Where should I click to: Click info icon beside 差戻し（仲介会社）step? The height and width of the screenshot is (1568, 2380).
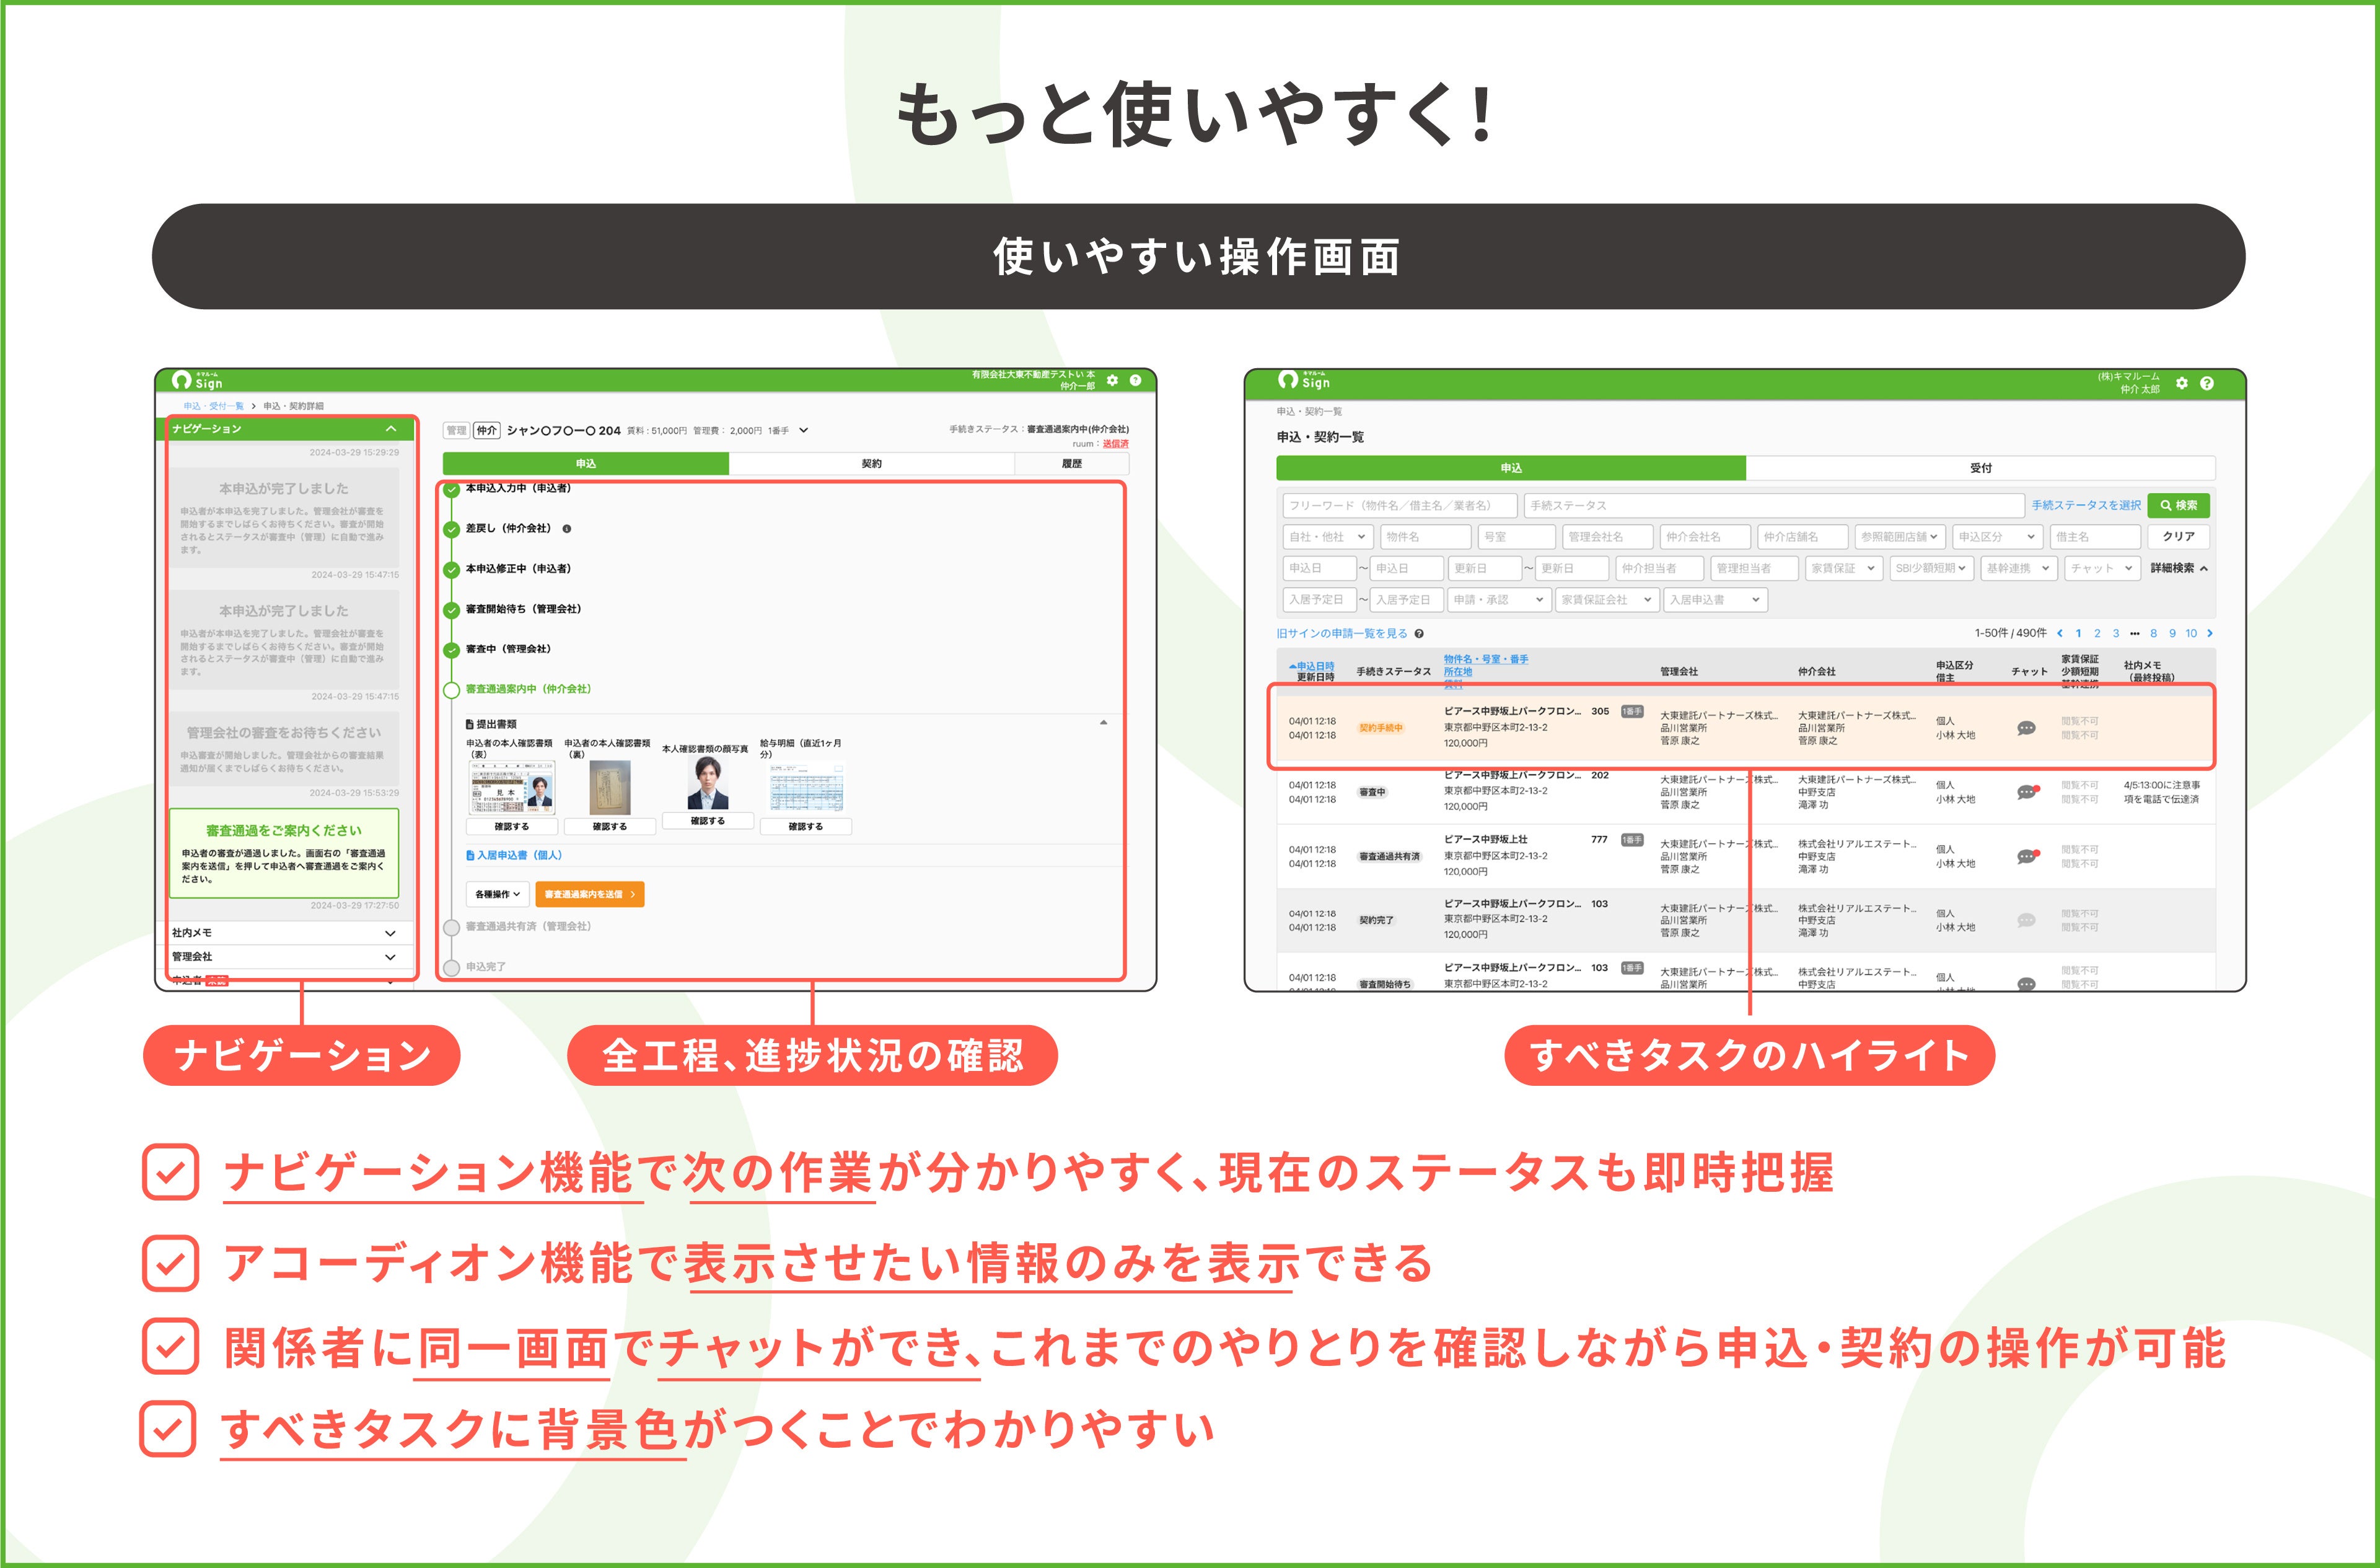pos(567,529)
